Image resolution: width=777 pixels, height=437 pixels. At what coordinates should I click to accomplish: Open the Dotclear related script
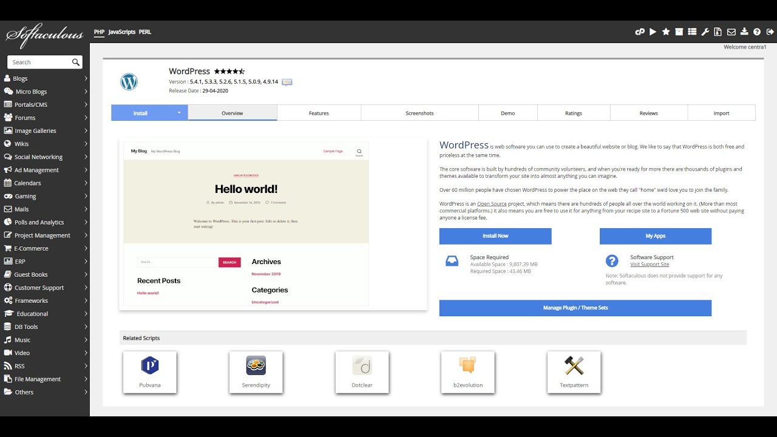coord(362,372)
